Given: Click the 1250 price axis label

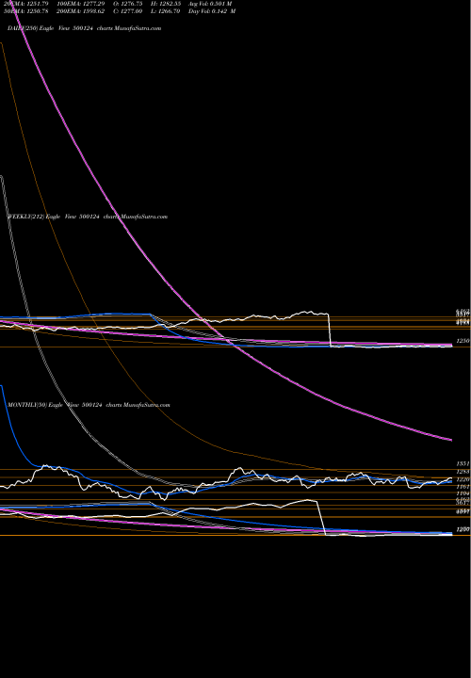Looking at the screenshot, I should [463, 341].
